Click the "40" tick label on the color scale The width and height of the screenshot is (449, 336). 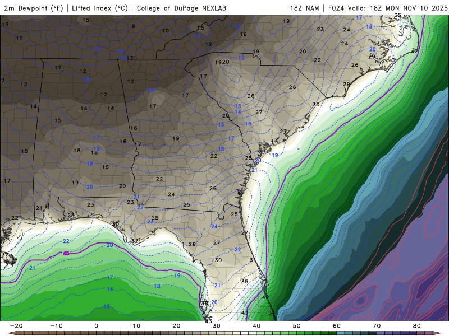(x=256, y=326)
